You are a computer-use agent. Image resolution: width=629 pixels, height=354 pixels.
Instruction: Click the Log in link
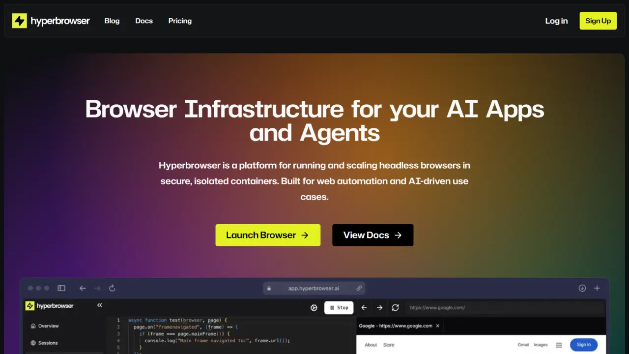click(x=556, y=21)
